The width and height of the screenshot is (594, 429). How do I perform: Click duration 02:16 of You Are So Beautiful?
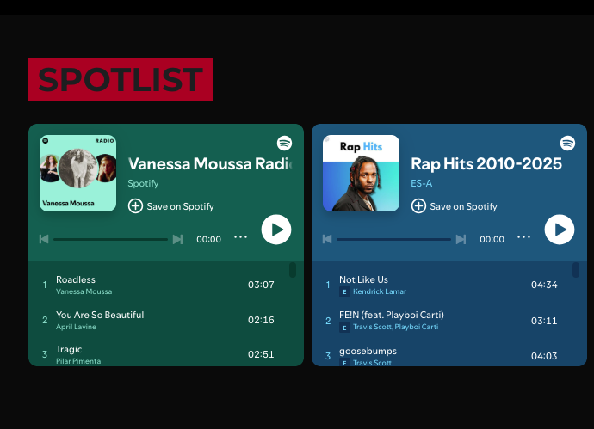coord(261,320)
